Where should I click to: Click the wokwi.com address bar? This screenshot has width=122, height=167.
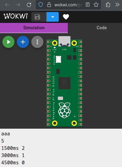coord(68,5)
